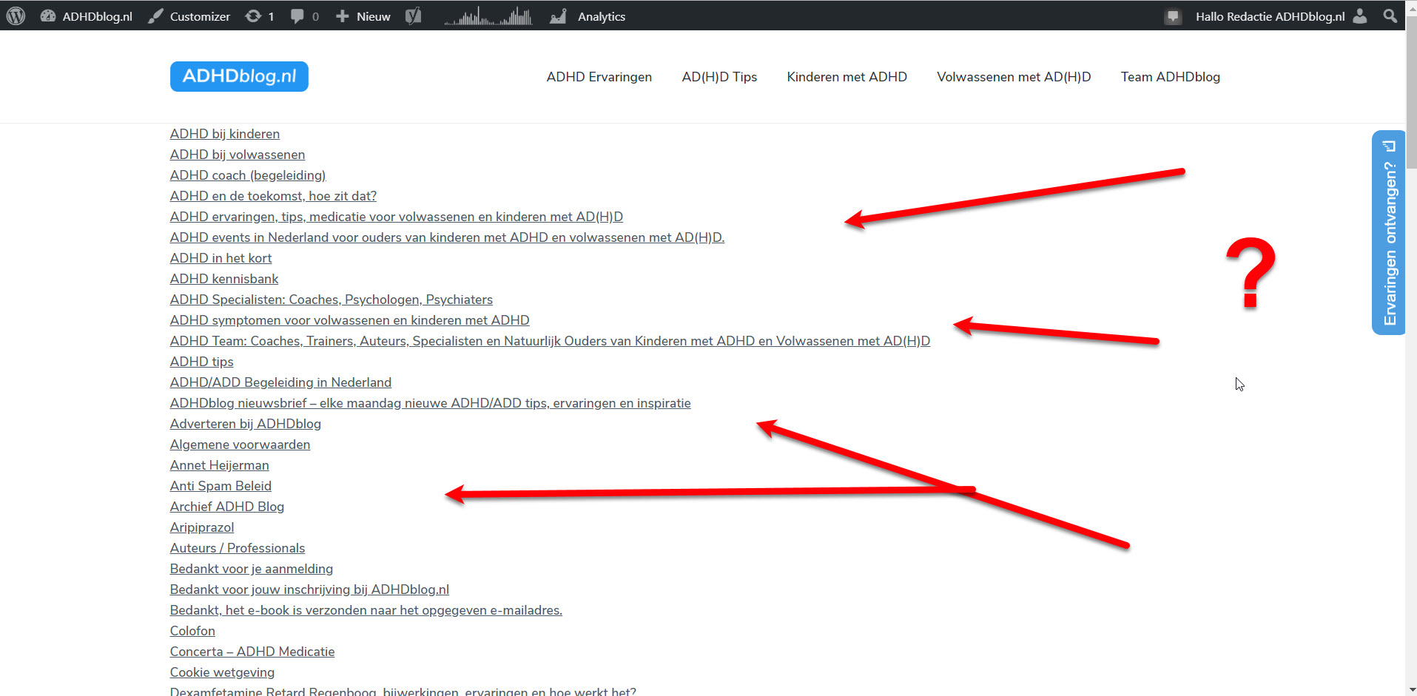Image resolution: width=1417 pixels, height=696 pixels.
Task: Open the ADHD tips link
Action: point(201,362)
